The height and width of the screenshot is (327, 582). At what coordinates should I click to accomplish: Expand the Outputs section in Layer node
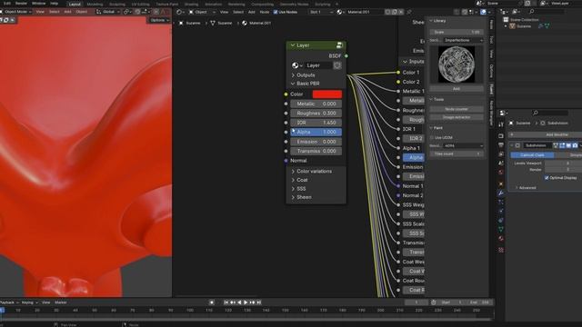(x=303, y=74)
